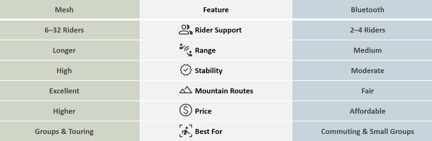This screenshot has width=432, height=141.
Task: Click the Mountain Routes peaks icon
Action: (x=186, y=90)
